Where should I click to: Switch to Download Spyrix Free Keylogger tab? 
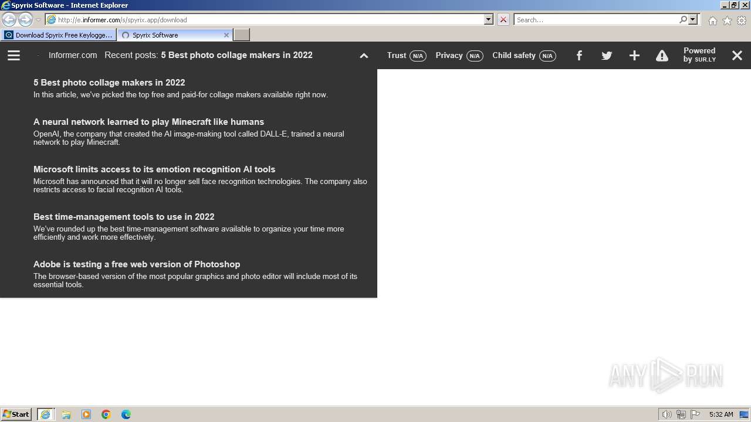(x=58, y=35)
